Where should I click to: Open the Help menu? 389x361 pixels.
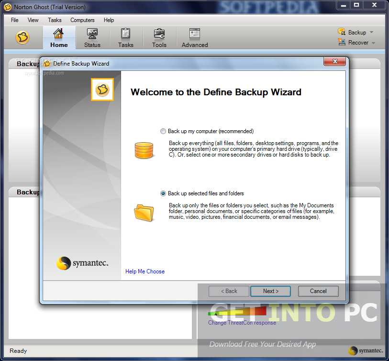click(x=109, y=20)
